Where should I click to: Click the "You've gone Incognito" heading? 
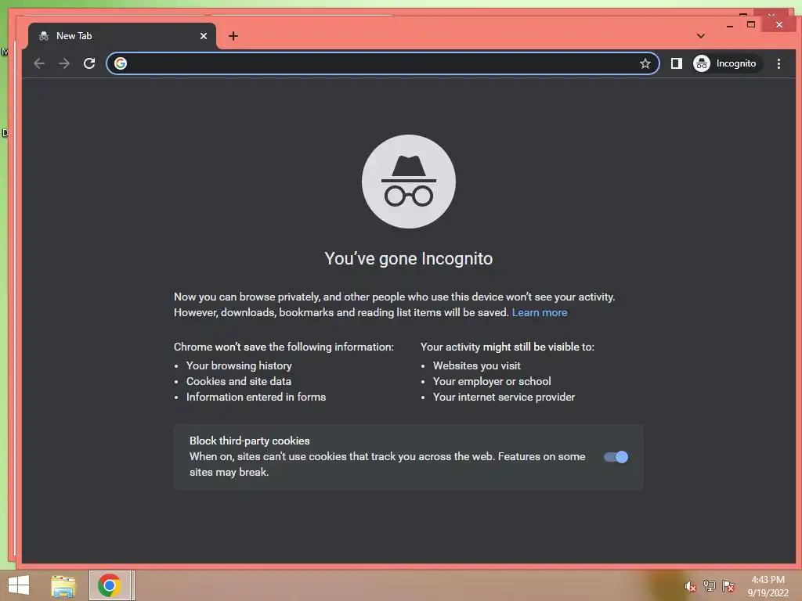tap(409, 258)
